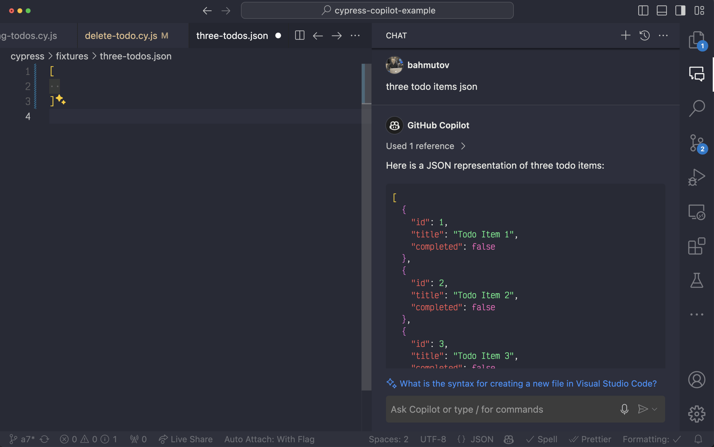Click the Copilot sparkle icon on line 3

click(61, 99)
